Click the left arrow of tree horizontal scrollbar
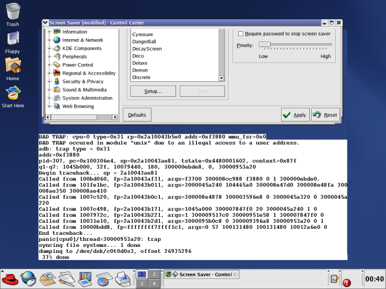The image size is (386, 289). (48, 117)
